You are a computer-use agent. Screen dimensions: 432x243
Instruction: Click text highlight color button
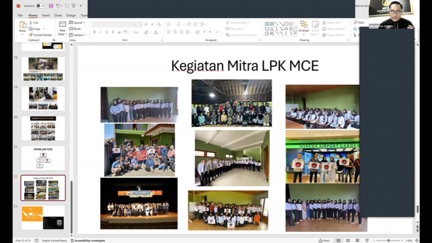click(x=146, y=32)
